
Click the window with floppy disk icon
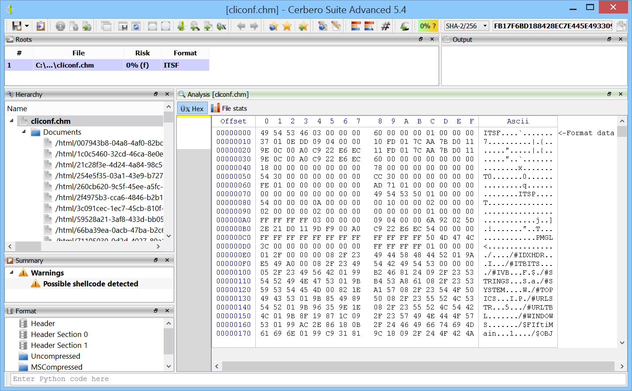123,26
